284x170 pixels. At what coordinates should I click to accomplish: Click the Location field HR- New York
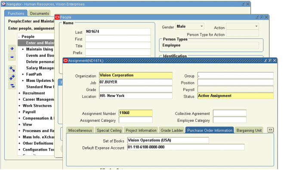pos(136,96)
